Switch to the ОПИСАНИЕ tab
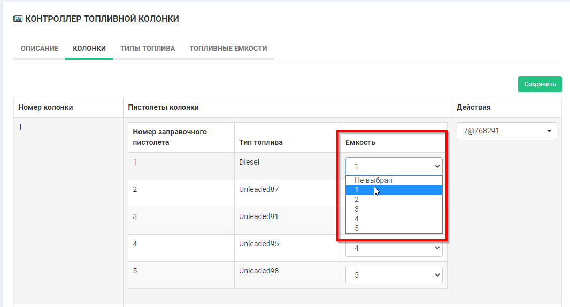This screenshot has width=570, height=307. [39, 49]
